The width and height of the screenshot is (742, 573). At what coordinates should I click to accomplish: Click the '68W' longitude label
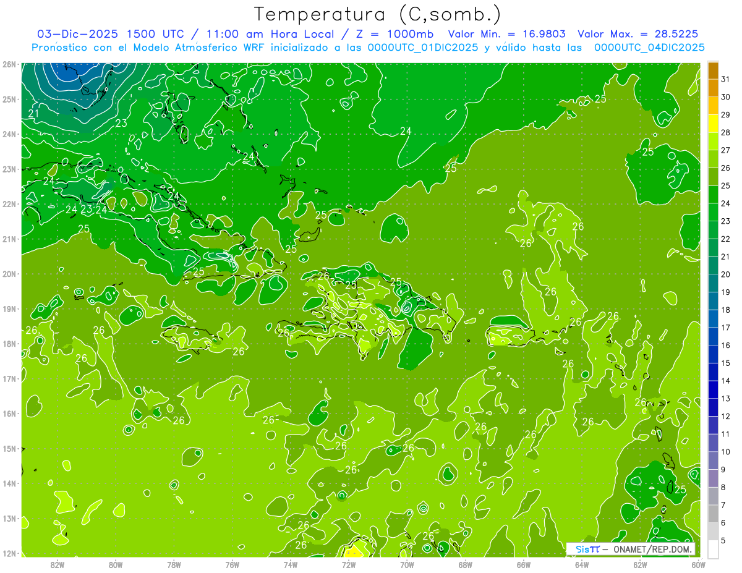click(466, 564)
